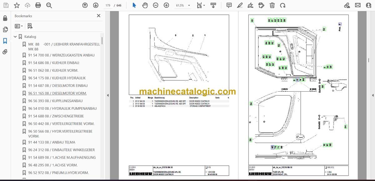This screenshot has height=181, width=375.
Task: Open the Attachments paperclip panel
Action: pyautogui.click(x=5, y=52)
